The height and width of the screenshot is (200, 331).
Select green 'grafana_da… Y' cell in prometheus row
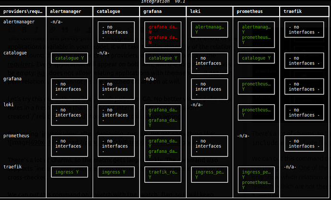coord(163,149)
